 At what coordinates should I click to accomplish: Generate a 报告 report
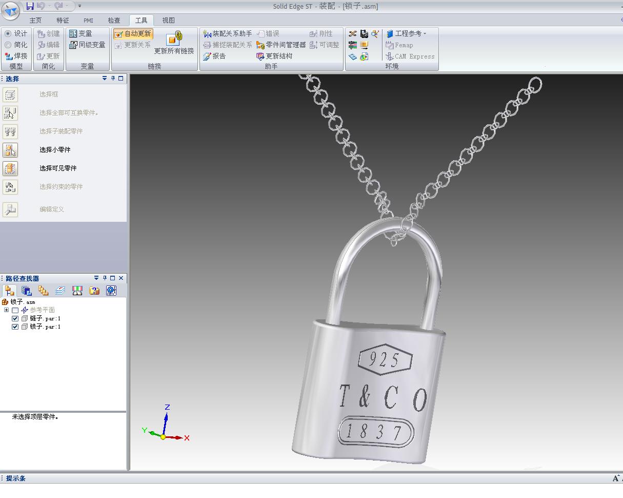click(x=214, y=56)
